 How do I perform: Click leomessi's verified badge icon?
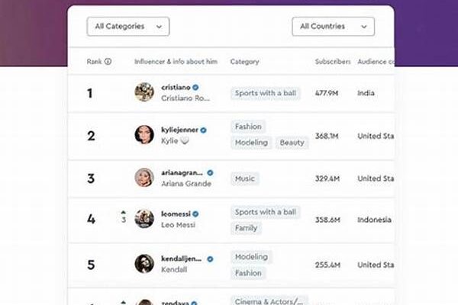[x=195, y=214]
